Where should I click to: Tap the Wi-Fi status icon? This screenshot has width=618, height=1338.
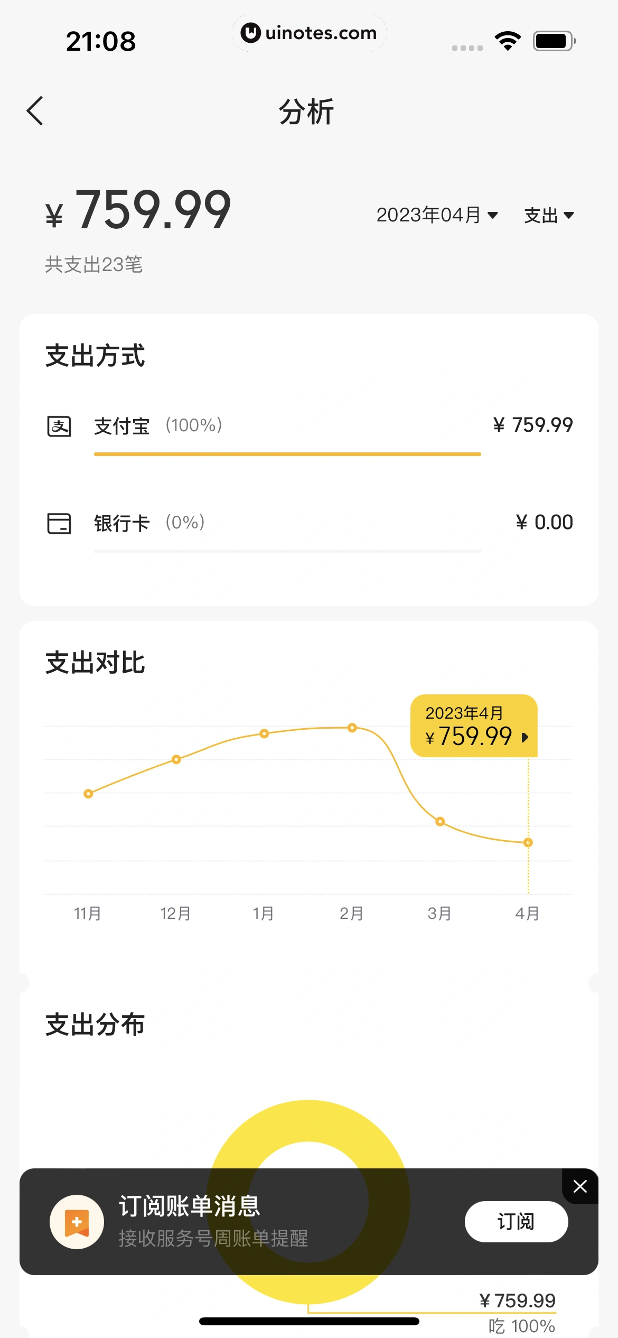coord(508,41)
